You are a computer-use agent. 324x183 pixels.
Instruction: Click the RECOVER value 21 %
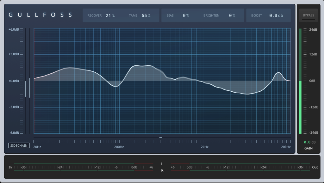click(110, 15)
